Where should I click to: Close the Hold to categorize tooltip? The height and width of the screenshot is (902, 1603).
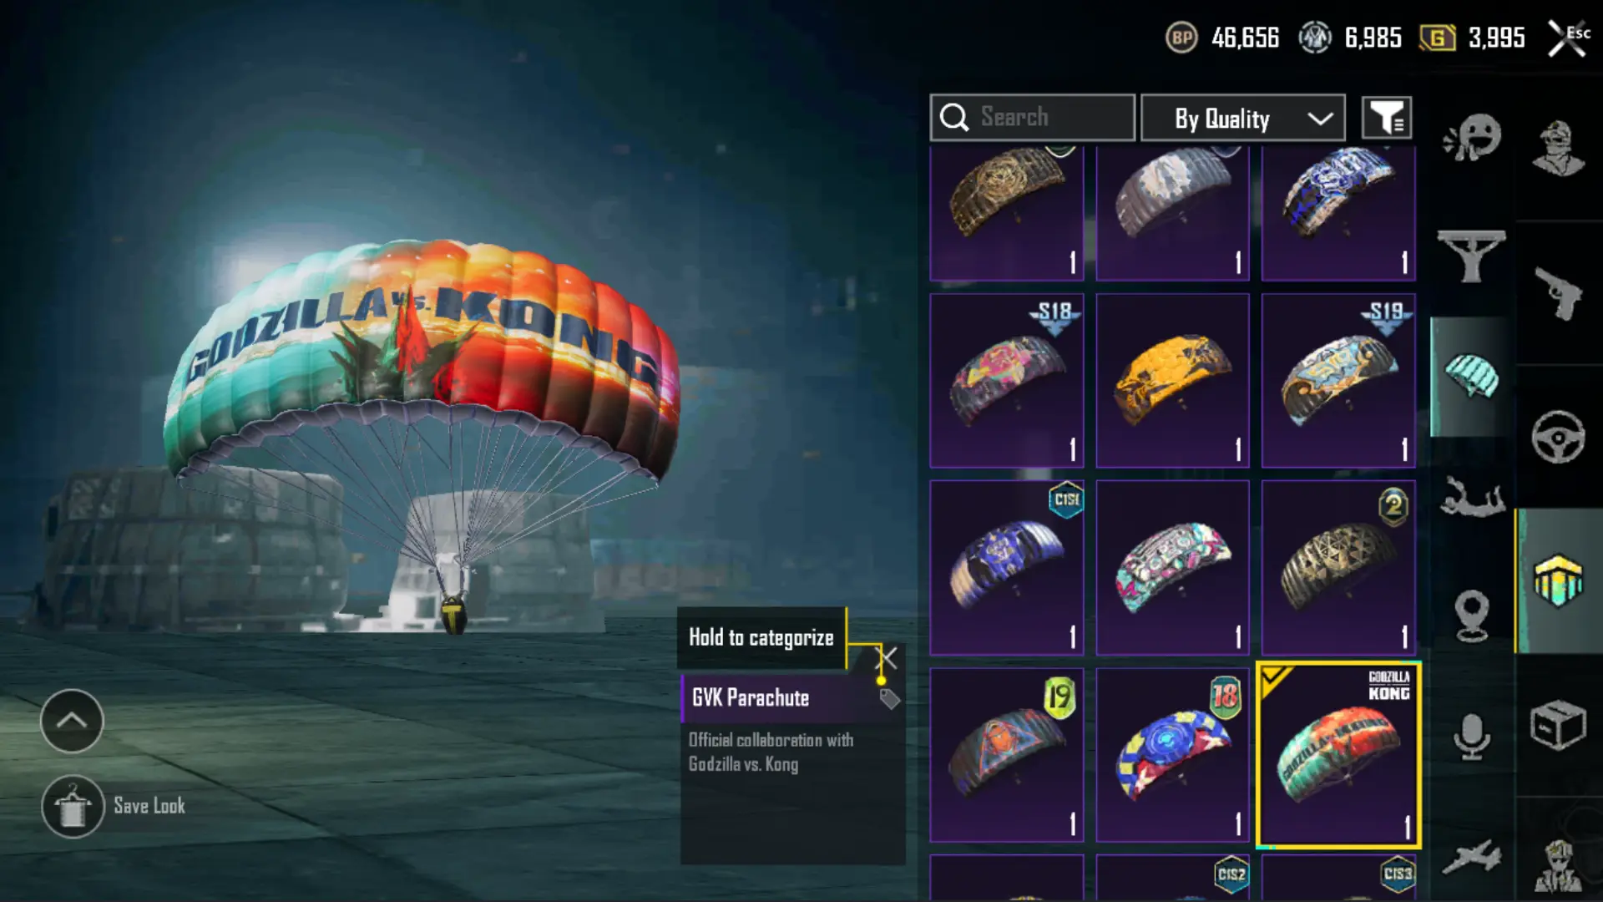point(887,658)
